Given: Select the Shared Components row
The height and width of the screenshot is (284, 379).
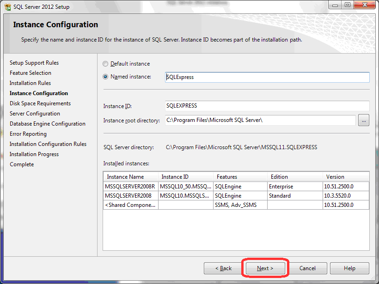Looking at the screenshot, I should coord(130,205).
